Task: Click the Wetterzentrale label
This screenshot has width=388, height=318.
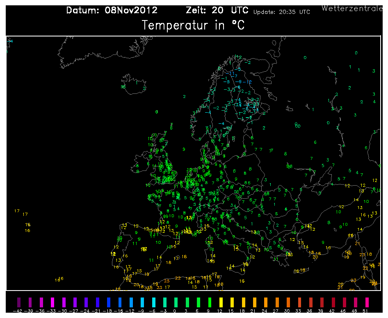Action: [352, 9]
